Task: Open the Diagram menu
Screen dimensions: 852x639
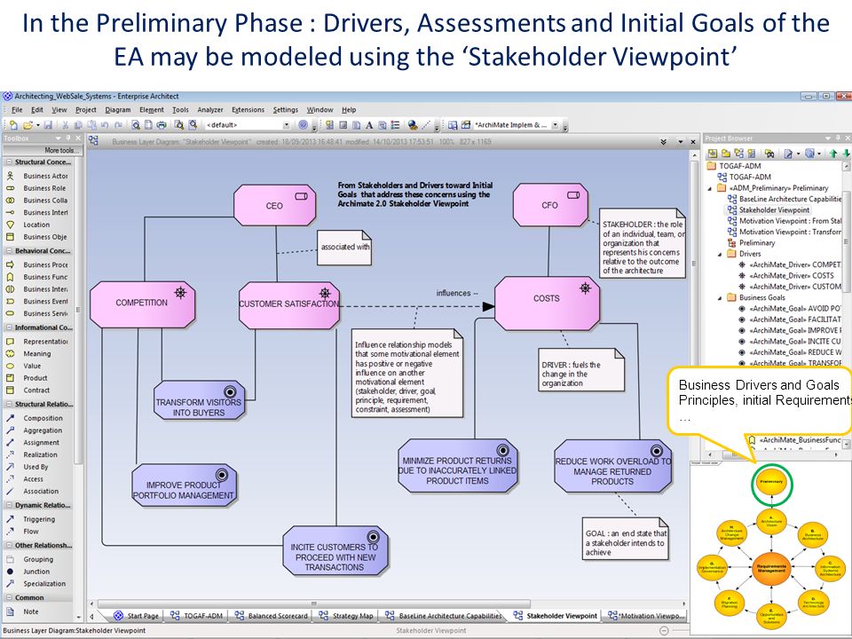Action: [118, 110]
